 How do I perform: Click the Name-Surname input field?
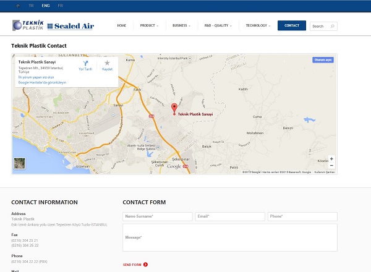(158, 216)
